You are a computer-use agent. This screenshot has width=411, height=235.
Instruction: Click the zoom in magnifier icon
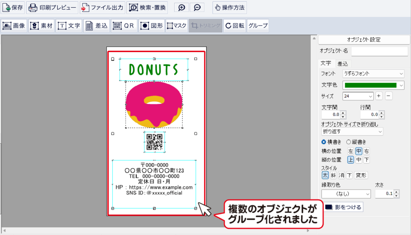(x=181, y=7)
